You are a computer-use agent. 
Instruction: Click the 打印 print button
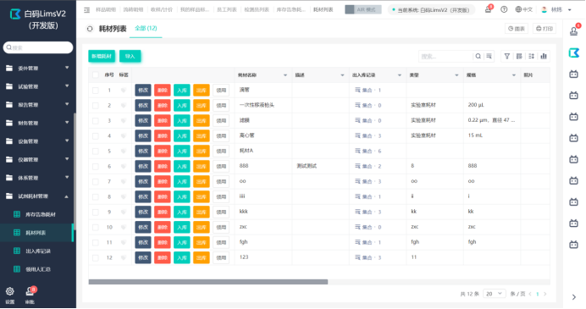[x=545, y=29]
